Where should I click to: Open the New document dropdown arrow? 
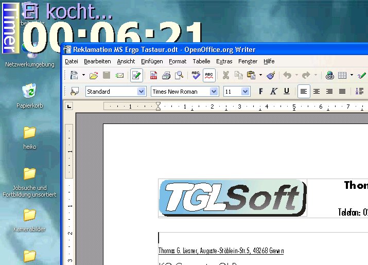(83, 75)
